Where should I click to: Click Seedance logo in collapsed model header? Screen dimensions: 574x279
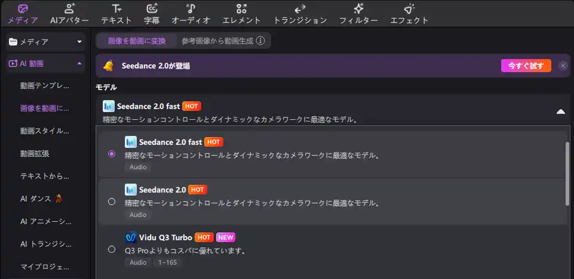click(x=109, y=106)
